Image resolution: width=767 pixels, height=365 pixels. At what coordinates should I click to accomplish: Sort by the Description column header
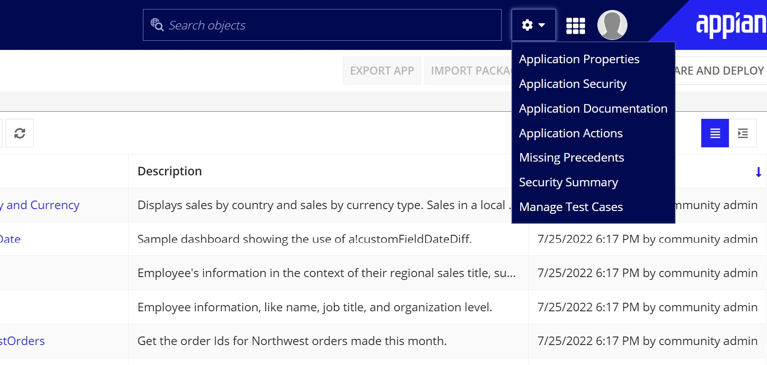click(x=170, y=171)
